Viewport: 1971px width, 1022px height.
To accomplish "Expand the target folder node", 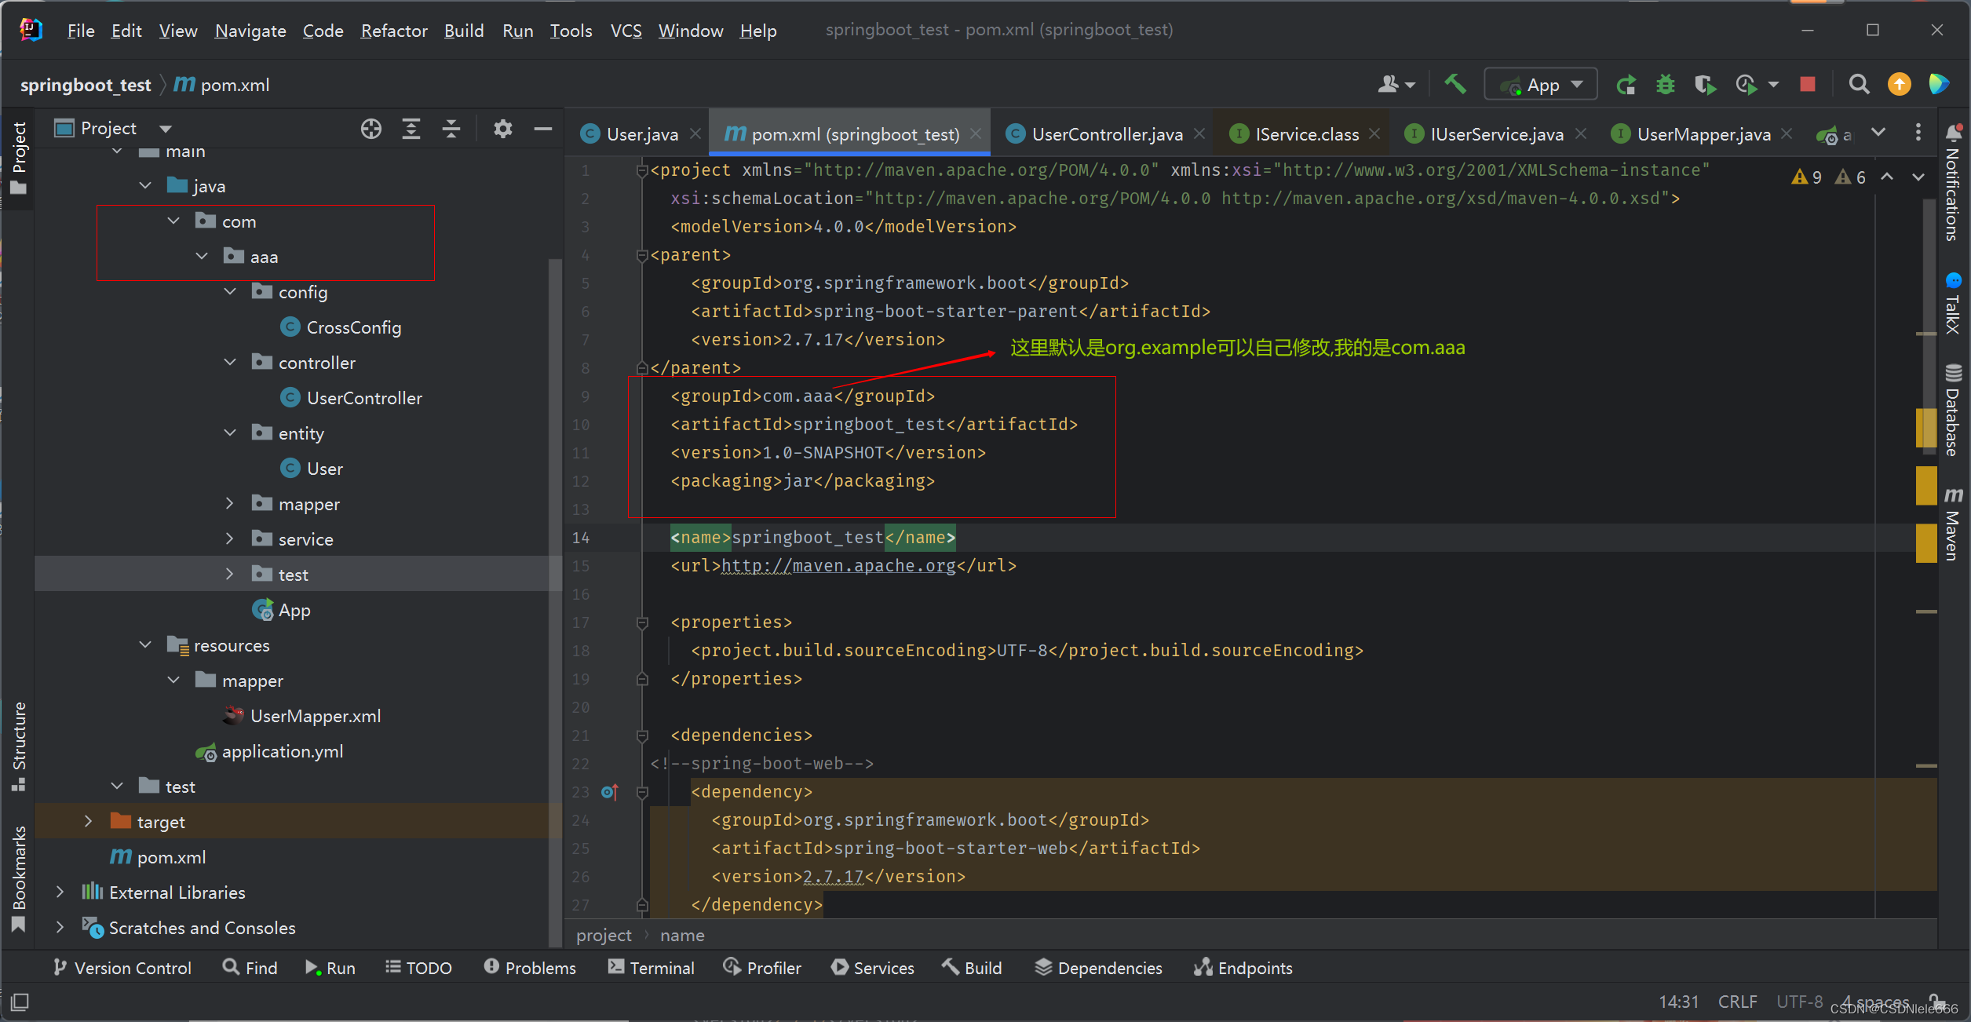I will coord(89,821).
